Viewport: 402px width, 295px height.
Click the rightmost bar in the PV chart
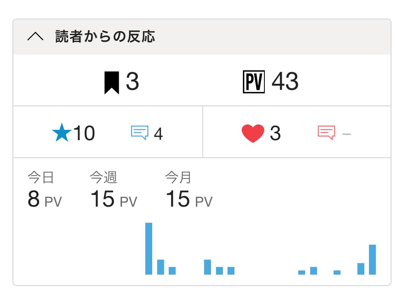[372, 260]
